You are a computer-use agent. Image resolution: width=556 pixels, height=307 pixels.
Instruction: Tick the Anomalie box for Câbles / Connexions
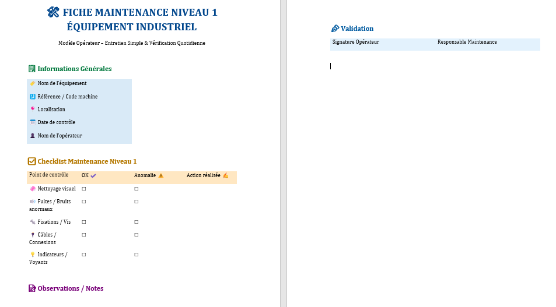pyautogui.click(x=137, y=235)
